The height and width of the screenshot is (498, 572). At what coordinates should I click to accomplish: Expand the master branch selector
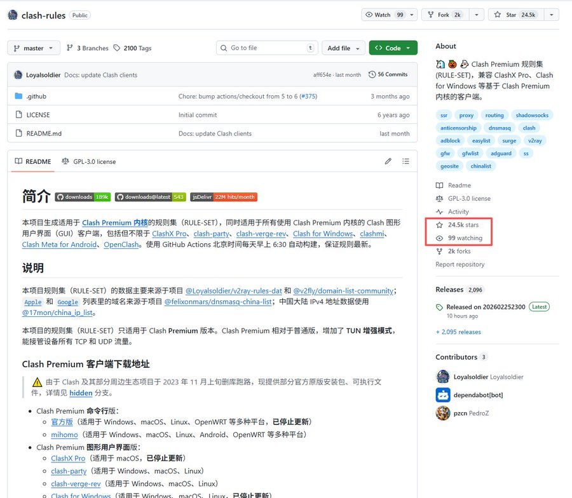(x=33, y=48)
